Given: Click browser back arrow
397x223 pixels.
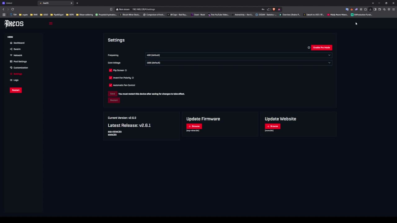Looking at the screenshot, I should (x=3, y=9).
